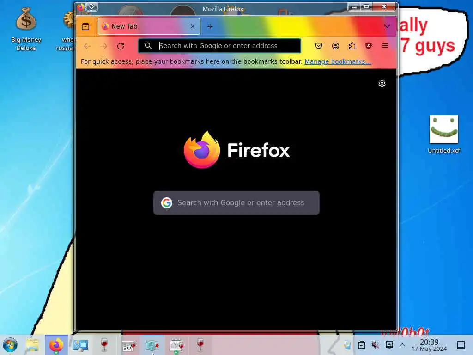The height and width of the screenshot is (355, 473).
Task: Open new tab personalize gear icon
Action: click(382, 83)
